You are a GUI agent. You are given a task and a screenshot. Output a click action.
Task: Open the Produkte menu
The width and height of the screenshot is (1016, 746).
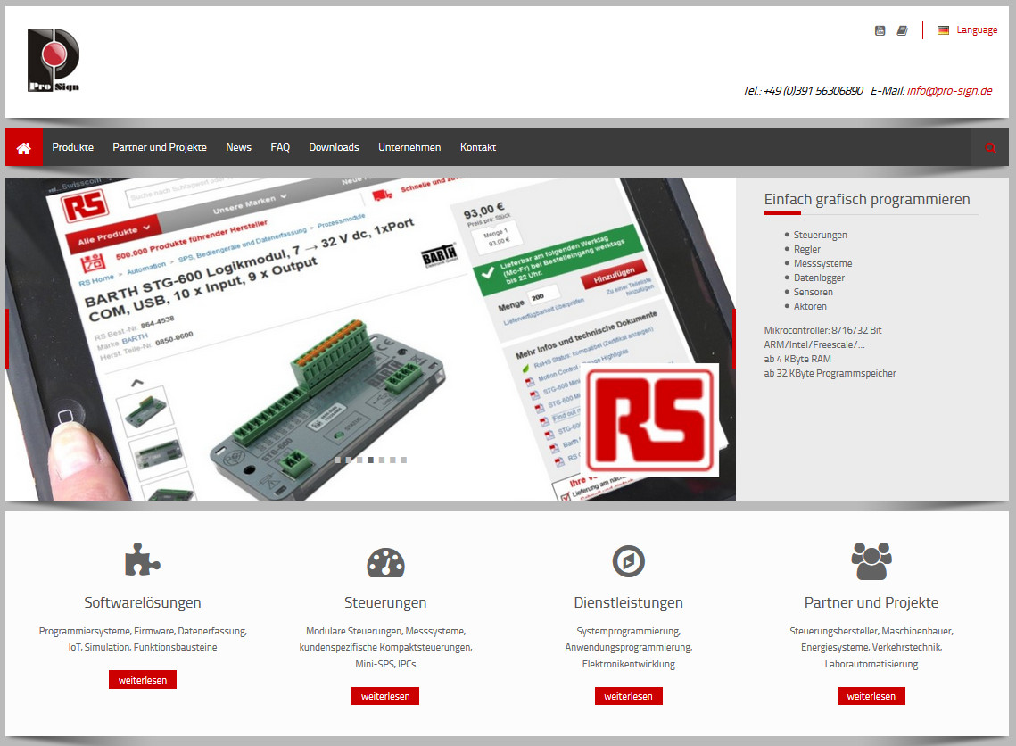click(72, 147)
